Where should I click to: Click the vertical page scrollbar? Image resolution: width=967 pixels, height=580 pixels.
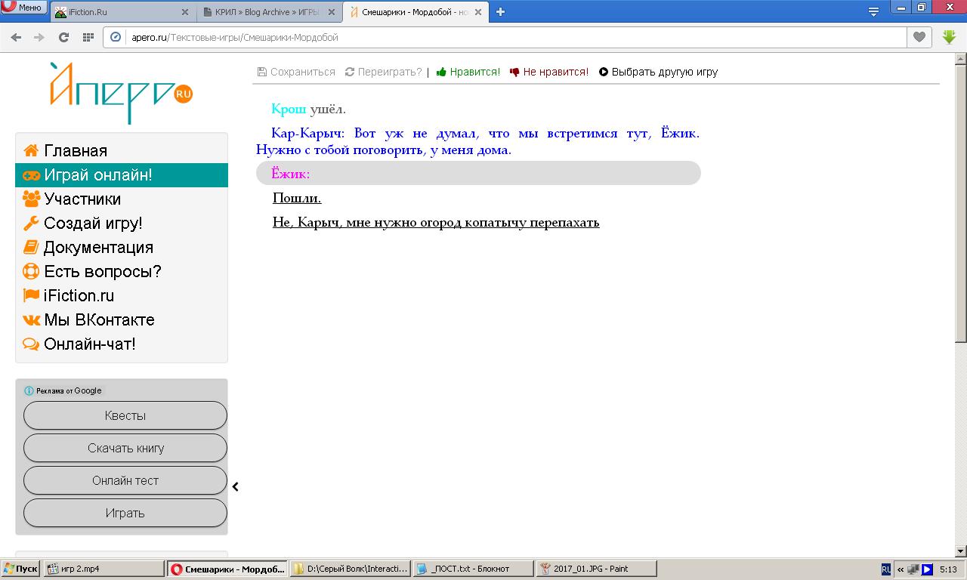coord(961,227)
